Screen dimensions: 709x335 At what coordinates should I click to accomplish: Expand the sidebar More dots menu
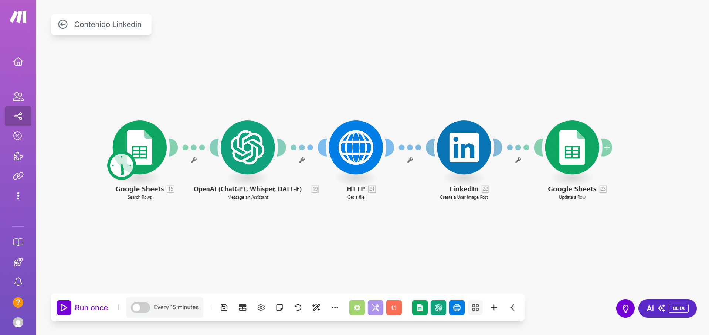pyautogui.click(x=18, y=196)
